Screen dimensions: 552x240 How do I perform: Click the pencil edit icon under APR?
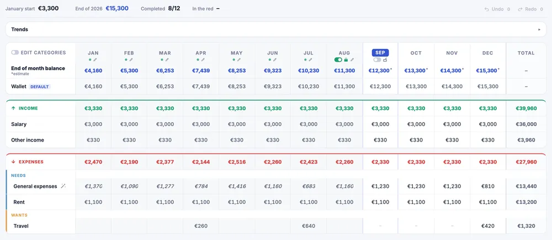tap(203, 59)
